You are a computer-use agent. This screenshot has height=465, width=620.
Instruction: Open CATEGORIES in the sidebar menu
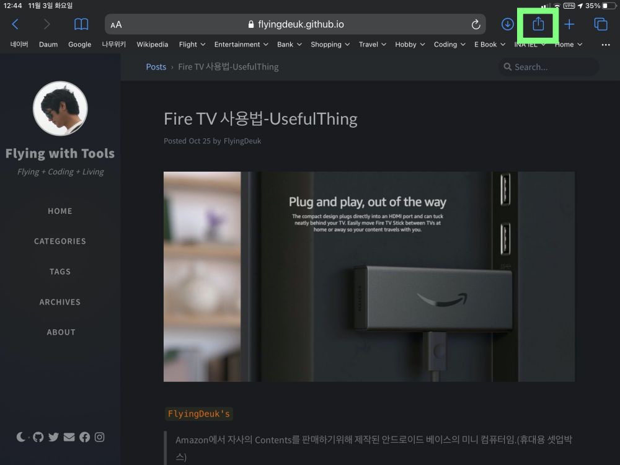60,241
